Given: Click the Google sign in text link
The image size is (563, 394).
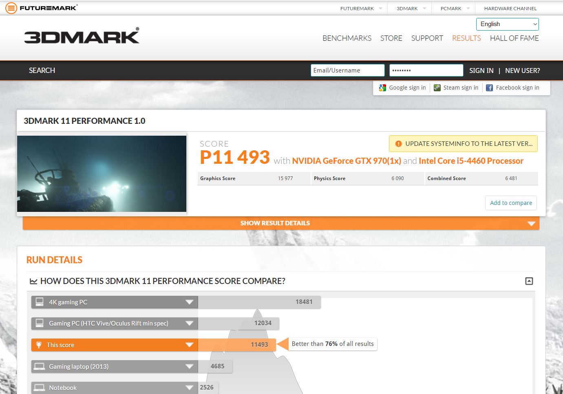Looking at the screenshot, I should (x=407, y=88).
